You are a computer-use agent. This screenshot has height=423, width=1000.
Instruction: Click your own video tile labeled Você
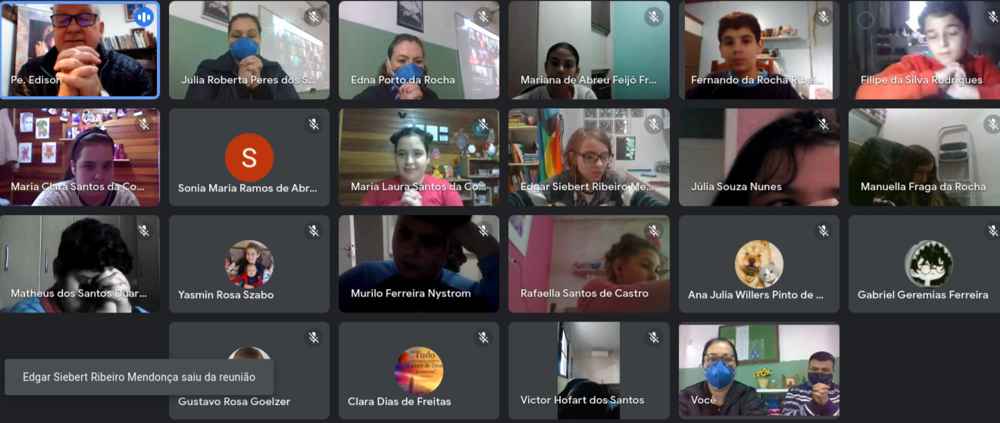(759, 370)
